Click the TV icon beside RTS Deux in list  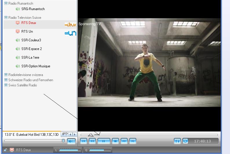(18, 23)
